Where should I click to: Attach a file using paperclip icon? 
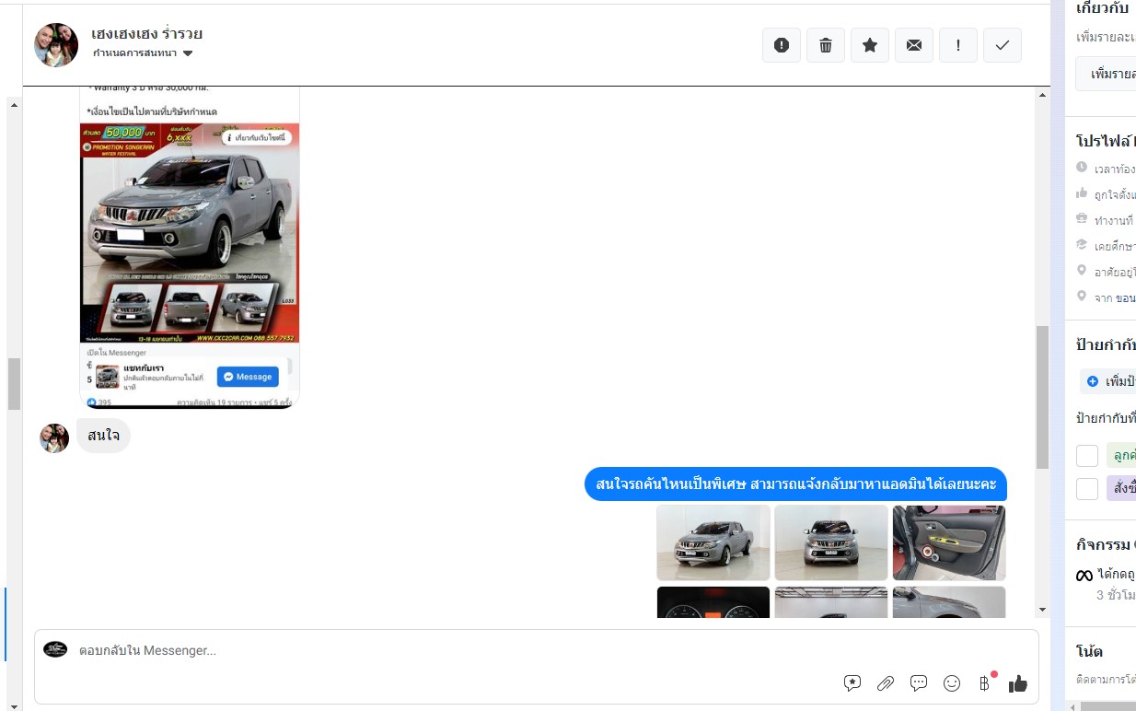coord(885,683)
